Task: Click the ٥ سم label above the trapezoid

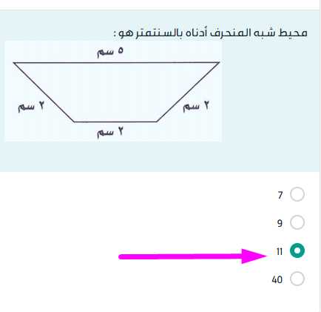Action: pyautogui.click(x=110, y=51)
